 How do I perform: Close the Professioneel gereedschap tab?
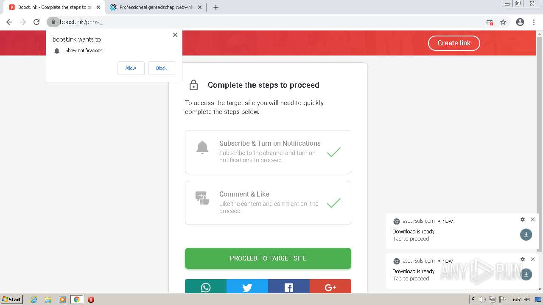coord(200,7)
